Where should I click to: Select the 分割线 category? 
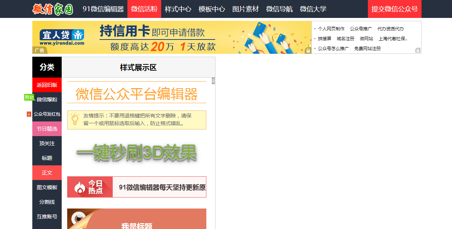point(47,202)
